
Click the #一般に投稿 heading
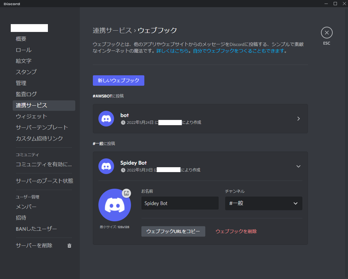point(104,144)
